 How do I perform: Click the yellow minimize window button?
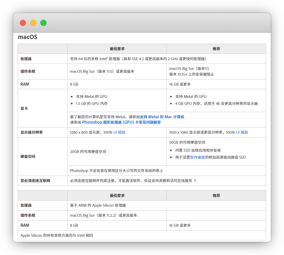click(x=33, y=23)
